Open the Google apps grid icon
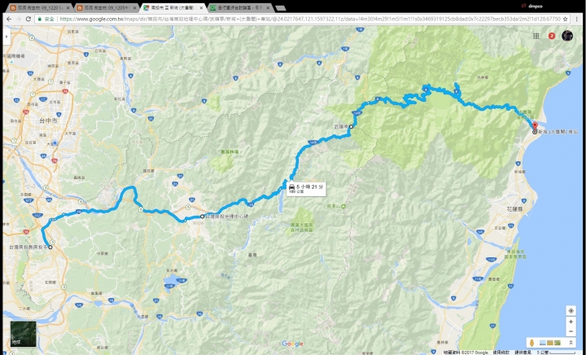The image size is (586, 355). pyautogui.click(x=536, y=36)
